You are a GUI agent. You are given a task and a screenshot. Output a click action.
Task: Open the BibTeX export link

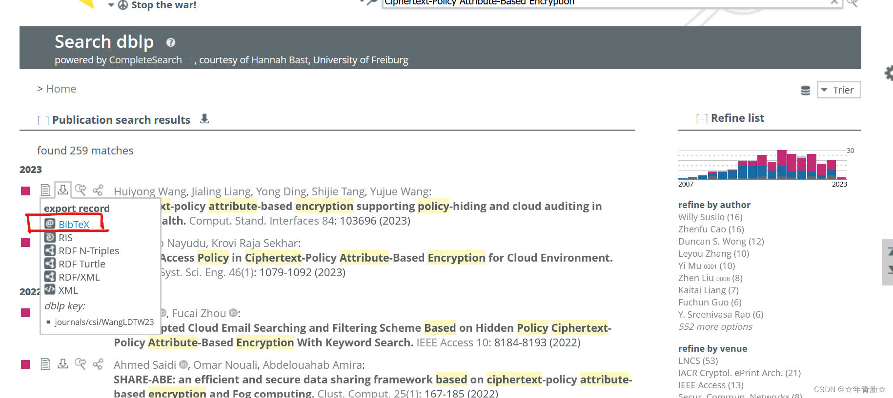pos(74,225)
